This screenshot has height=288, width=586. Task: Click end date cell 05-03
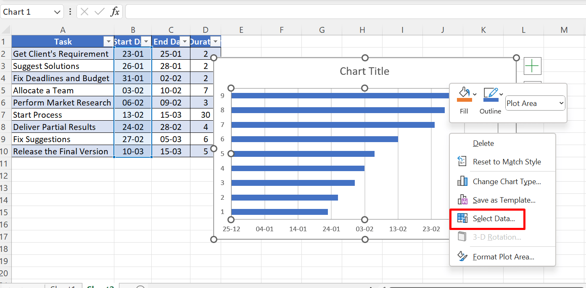click(x=171, y=139)
